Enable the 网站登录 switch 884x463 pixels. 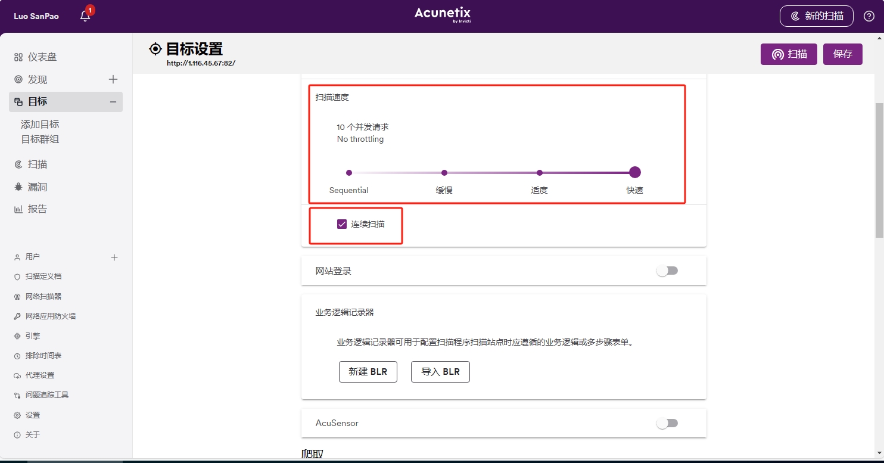(x=667, y=271)
